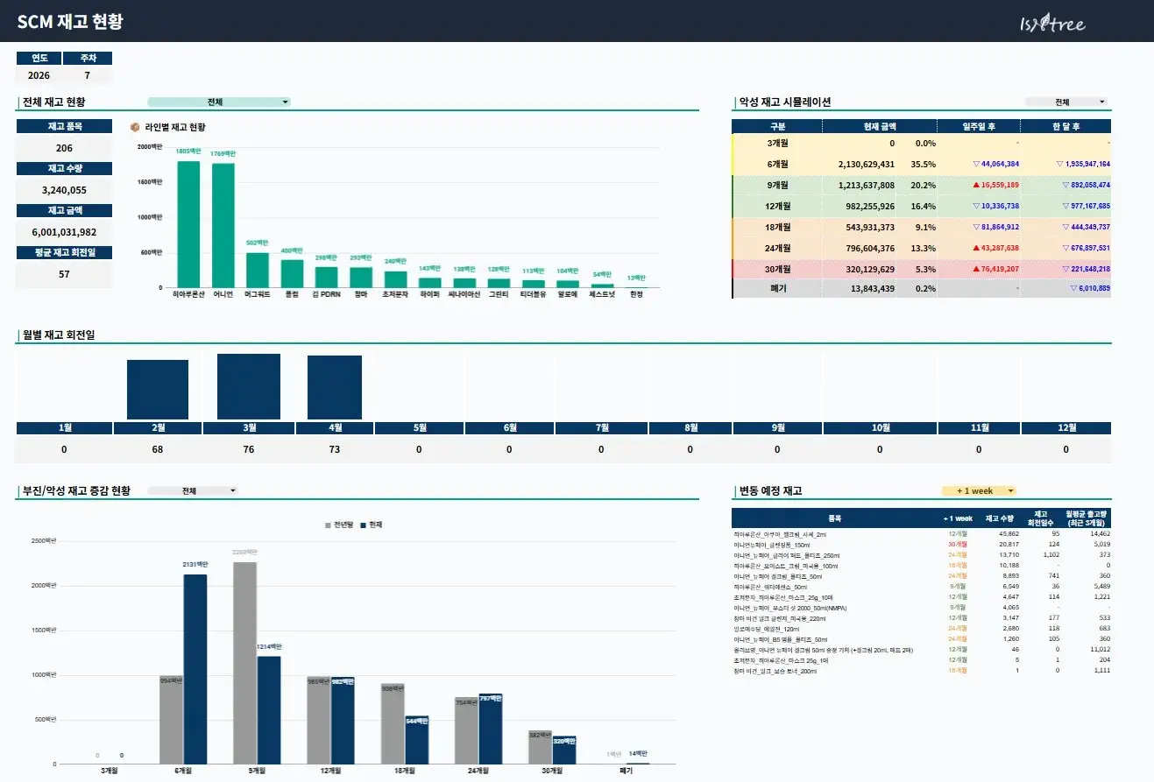Click the Isntree logo in the header
The height and width of the screenshot is (782, 1154).
coord(1052,24)
